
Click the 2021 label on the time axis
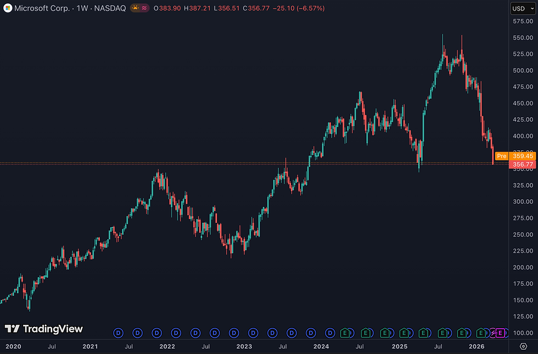tap(90, 346)
